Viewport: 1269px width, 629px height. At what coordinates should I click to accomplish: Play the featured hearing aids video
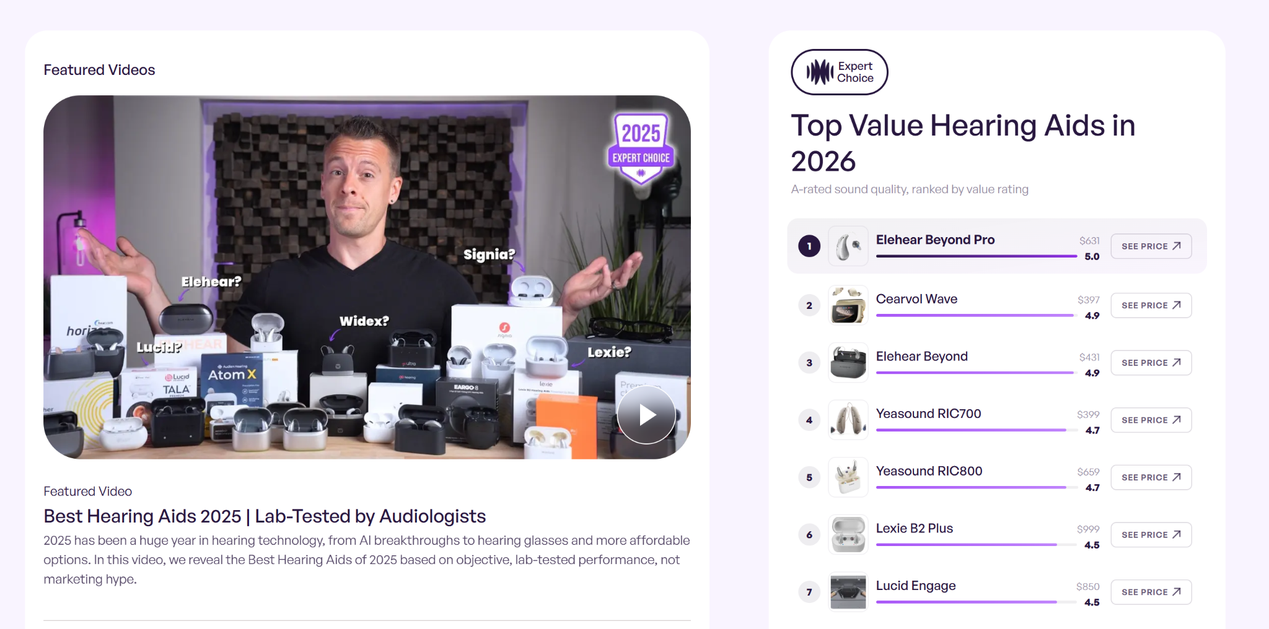pyautogui.click(x=646, y=415)
